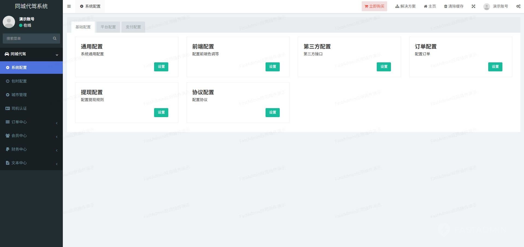This screenshot has width=524, height=247.
Task: Expand the 财务中心 submenu arrow
Action: 57,150
